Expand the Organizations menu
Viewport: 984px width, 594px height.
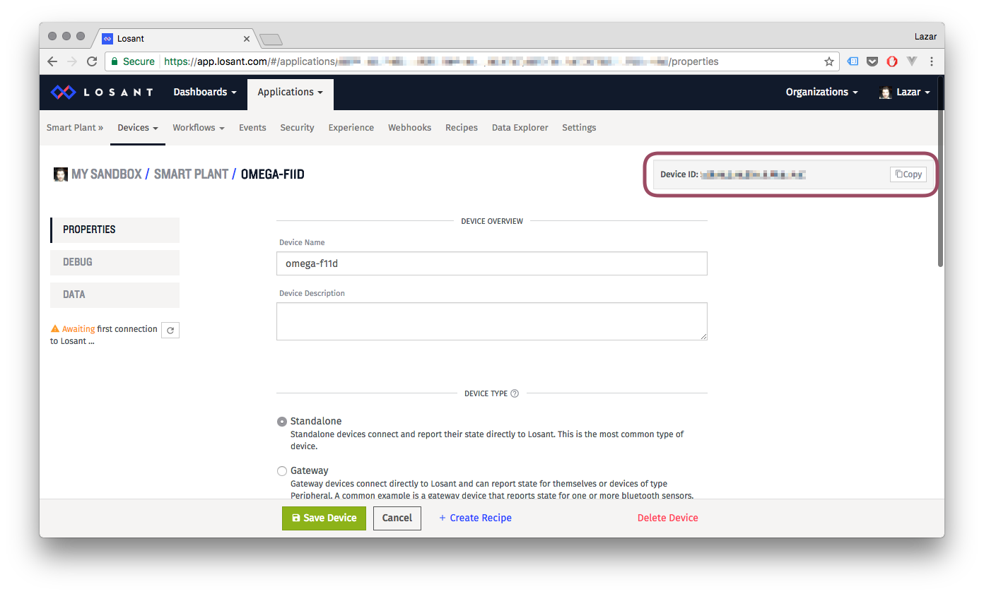821,93
